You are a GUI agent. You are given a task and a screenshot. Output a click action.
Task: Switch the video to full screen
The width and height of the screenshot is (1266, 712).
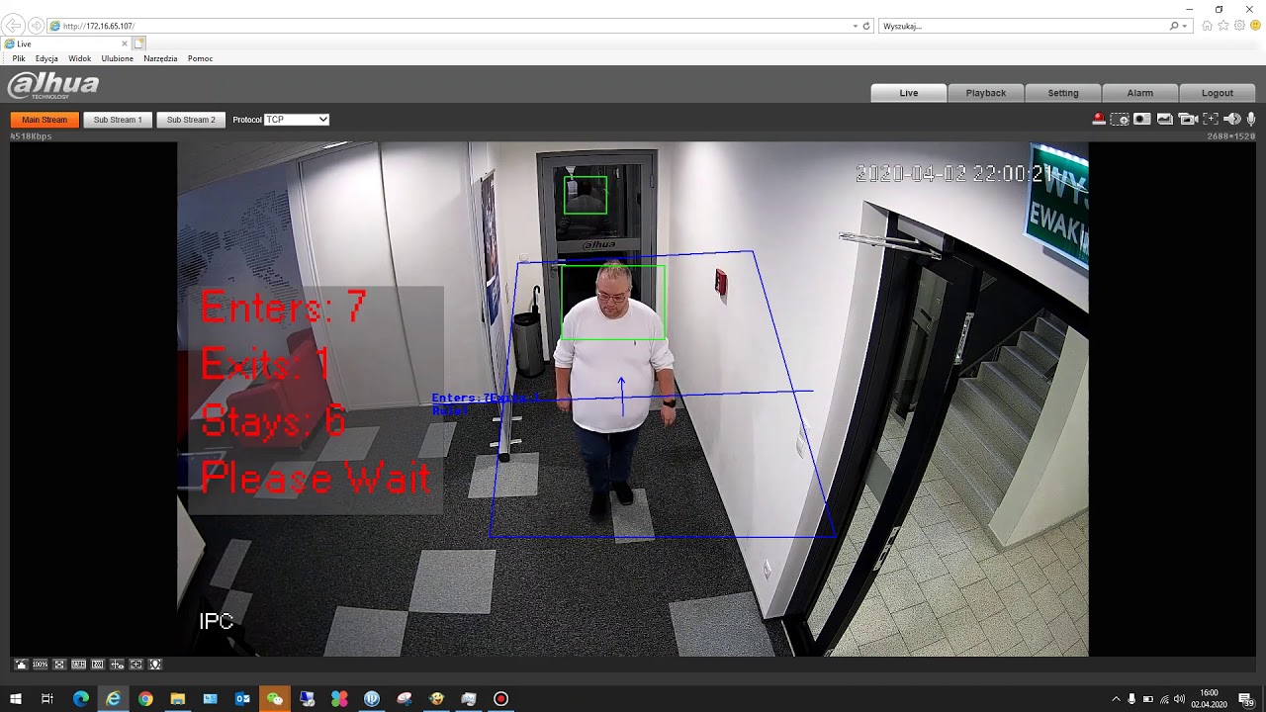(59, 665)
